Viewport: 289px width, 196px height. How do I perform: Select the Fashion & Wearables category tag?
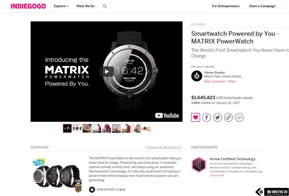(x=164, y=147)
